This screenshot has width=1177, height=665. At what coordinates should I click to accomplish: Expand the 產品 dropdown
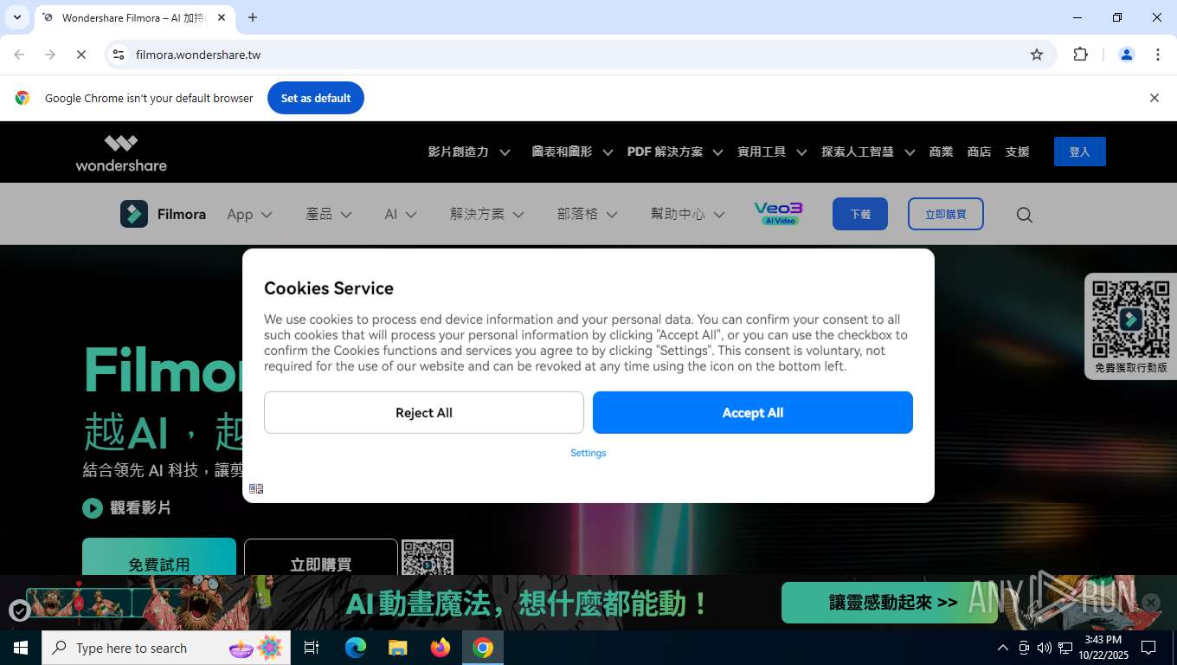[329, 214]
